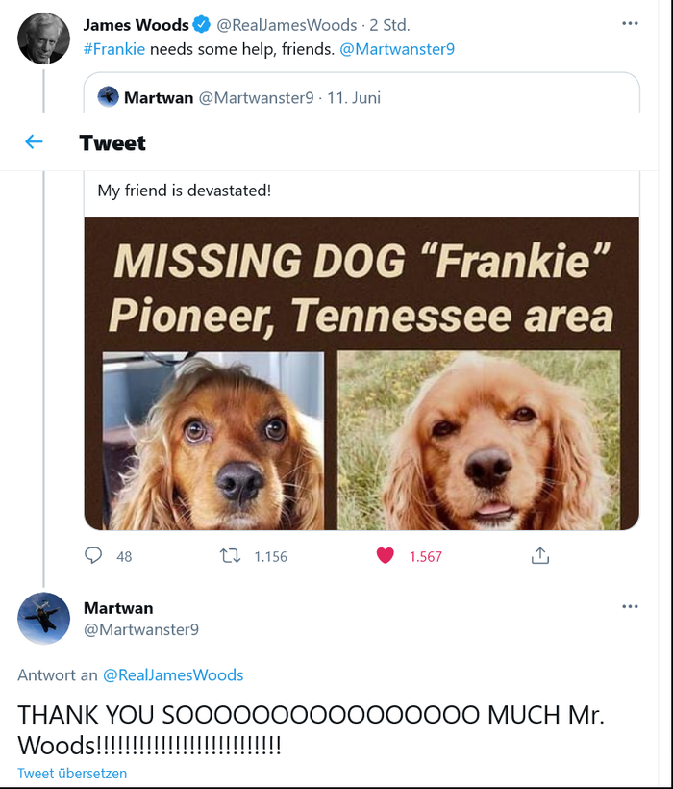Expand more options on Martwan's reply
The width and height of the screenshot is (673, 789).
point(630,607)
